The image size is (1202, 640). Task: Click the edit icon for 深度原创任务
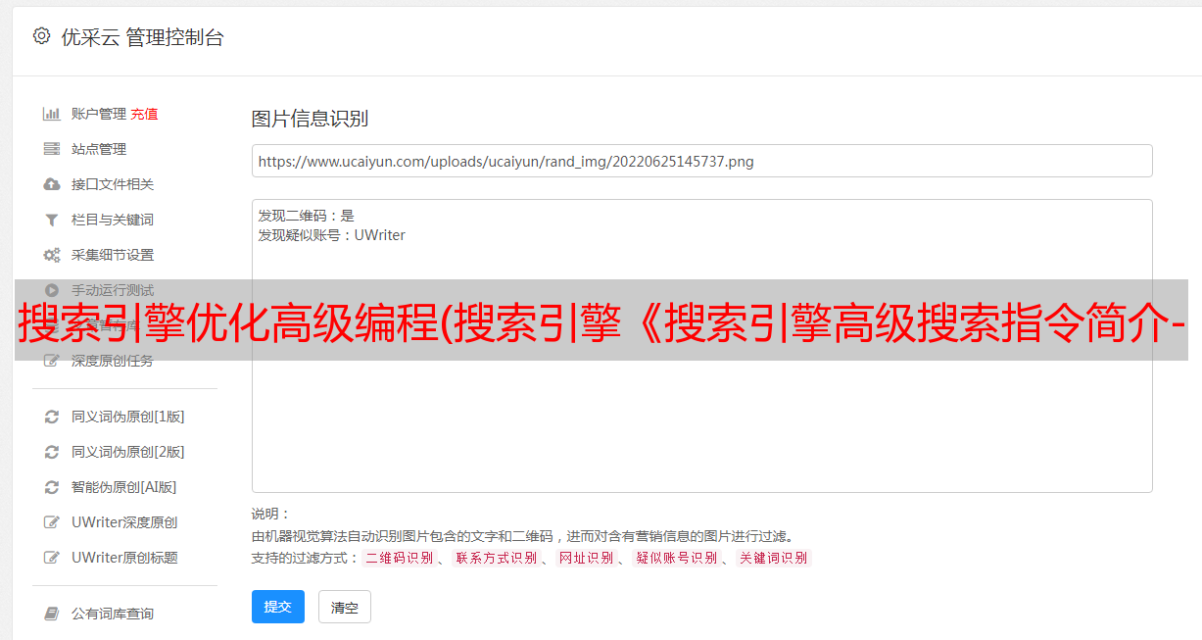point(52,361)
